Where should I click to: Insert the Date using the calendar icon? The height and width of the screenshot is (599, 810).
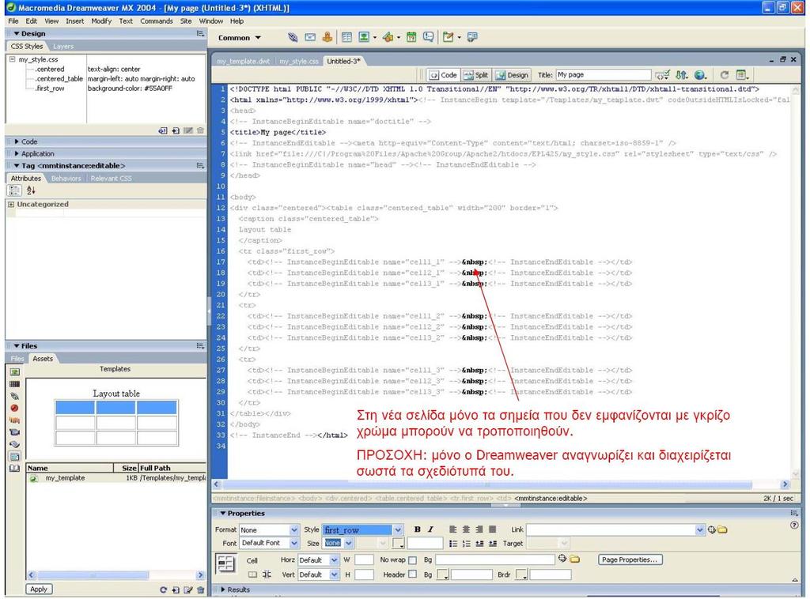click(x=411, y=37)
